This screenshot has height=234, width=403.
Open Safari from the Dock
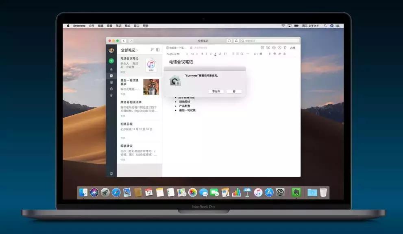tap(116, 192)
